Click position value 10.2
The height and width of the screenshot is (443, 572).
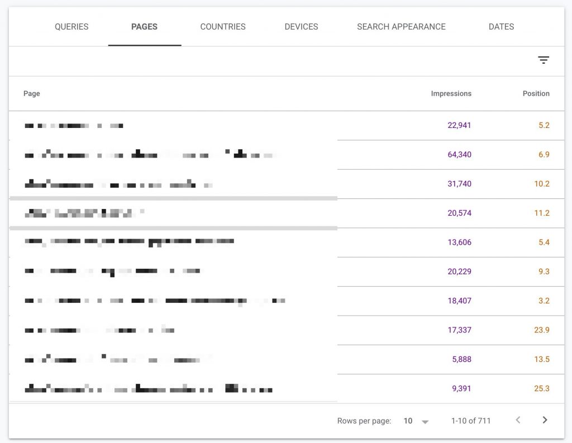542,184
